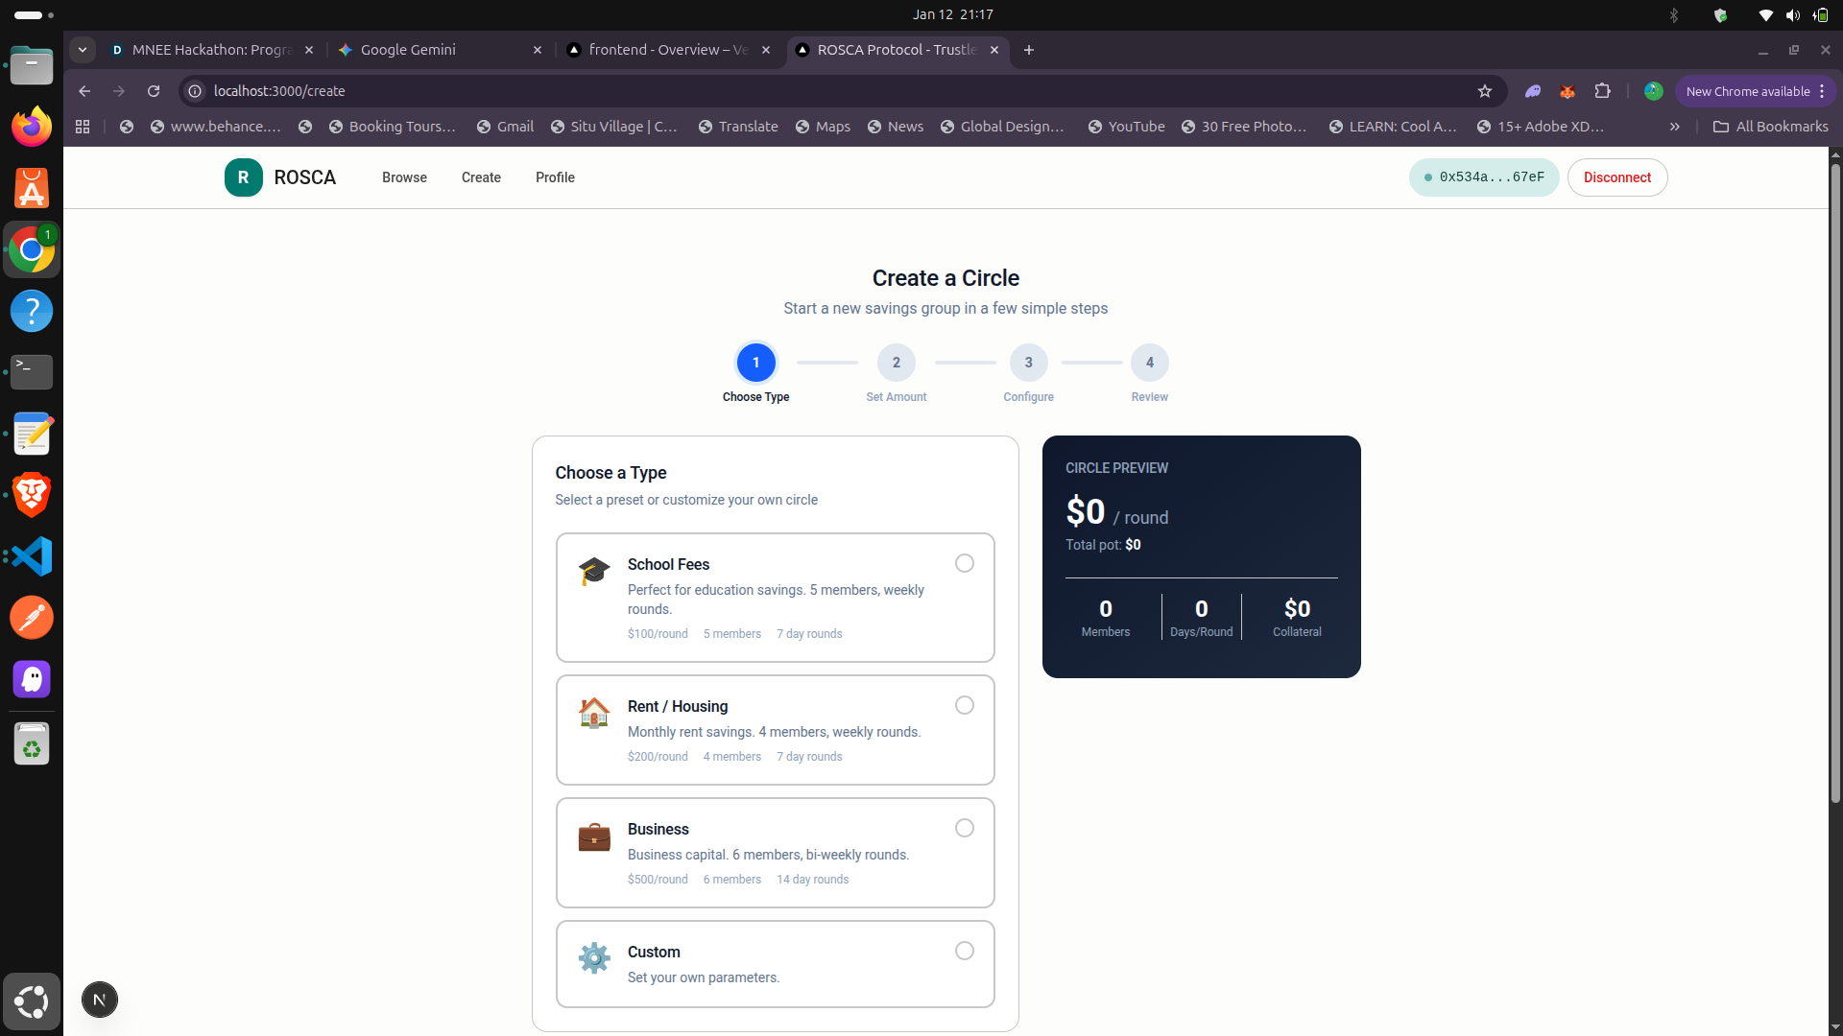Open new browser tab

point(1029,50)
